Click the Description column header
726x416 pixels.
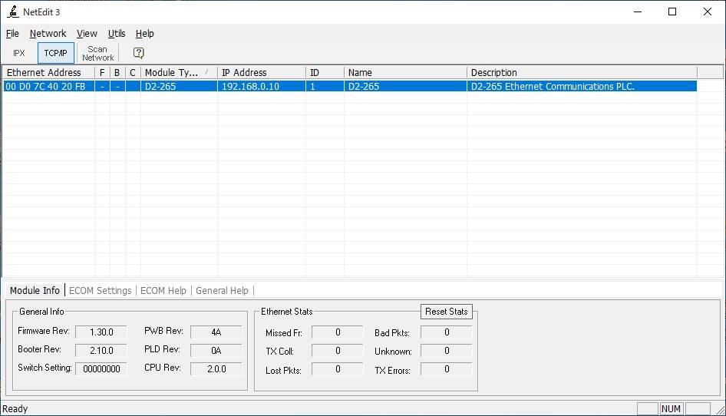pos(582,73)
